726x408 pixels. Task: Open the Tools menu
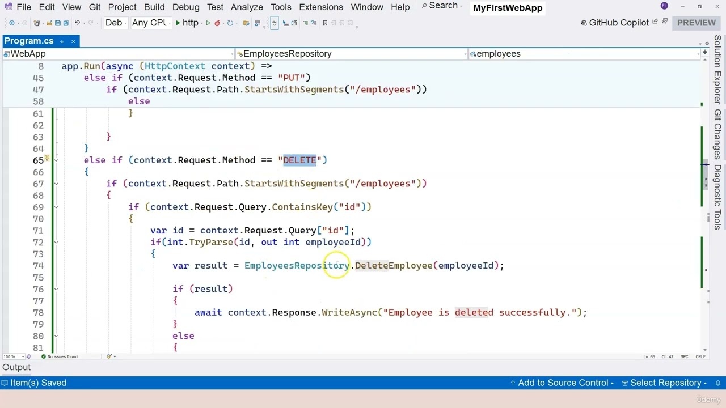point(281,7)
